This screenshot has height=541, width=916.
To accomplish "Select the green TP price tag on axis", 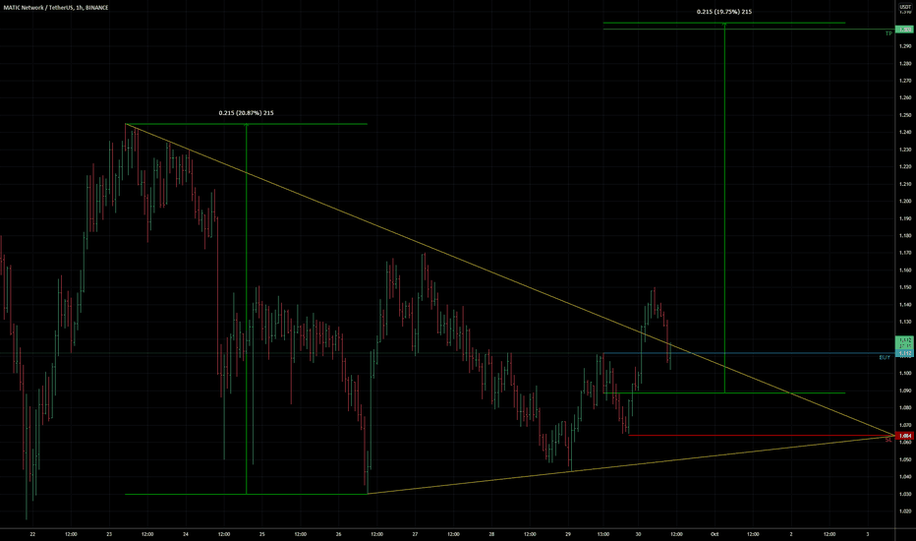I will pyautogui.click(x=905, y=30).
